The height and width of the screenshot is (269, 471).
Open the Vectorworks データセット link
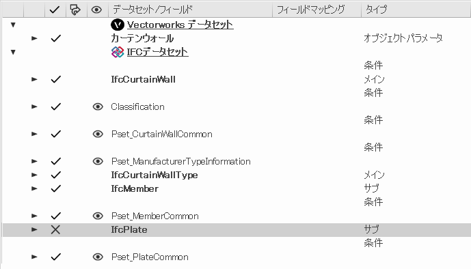(180, 25)
